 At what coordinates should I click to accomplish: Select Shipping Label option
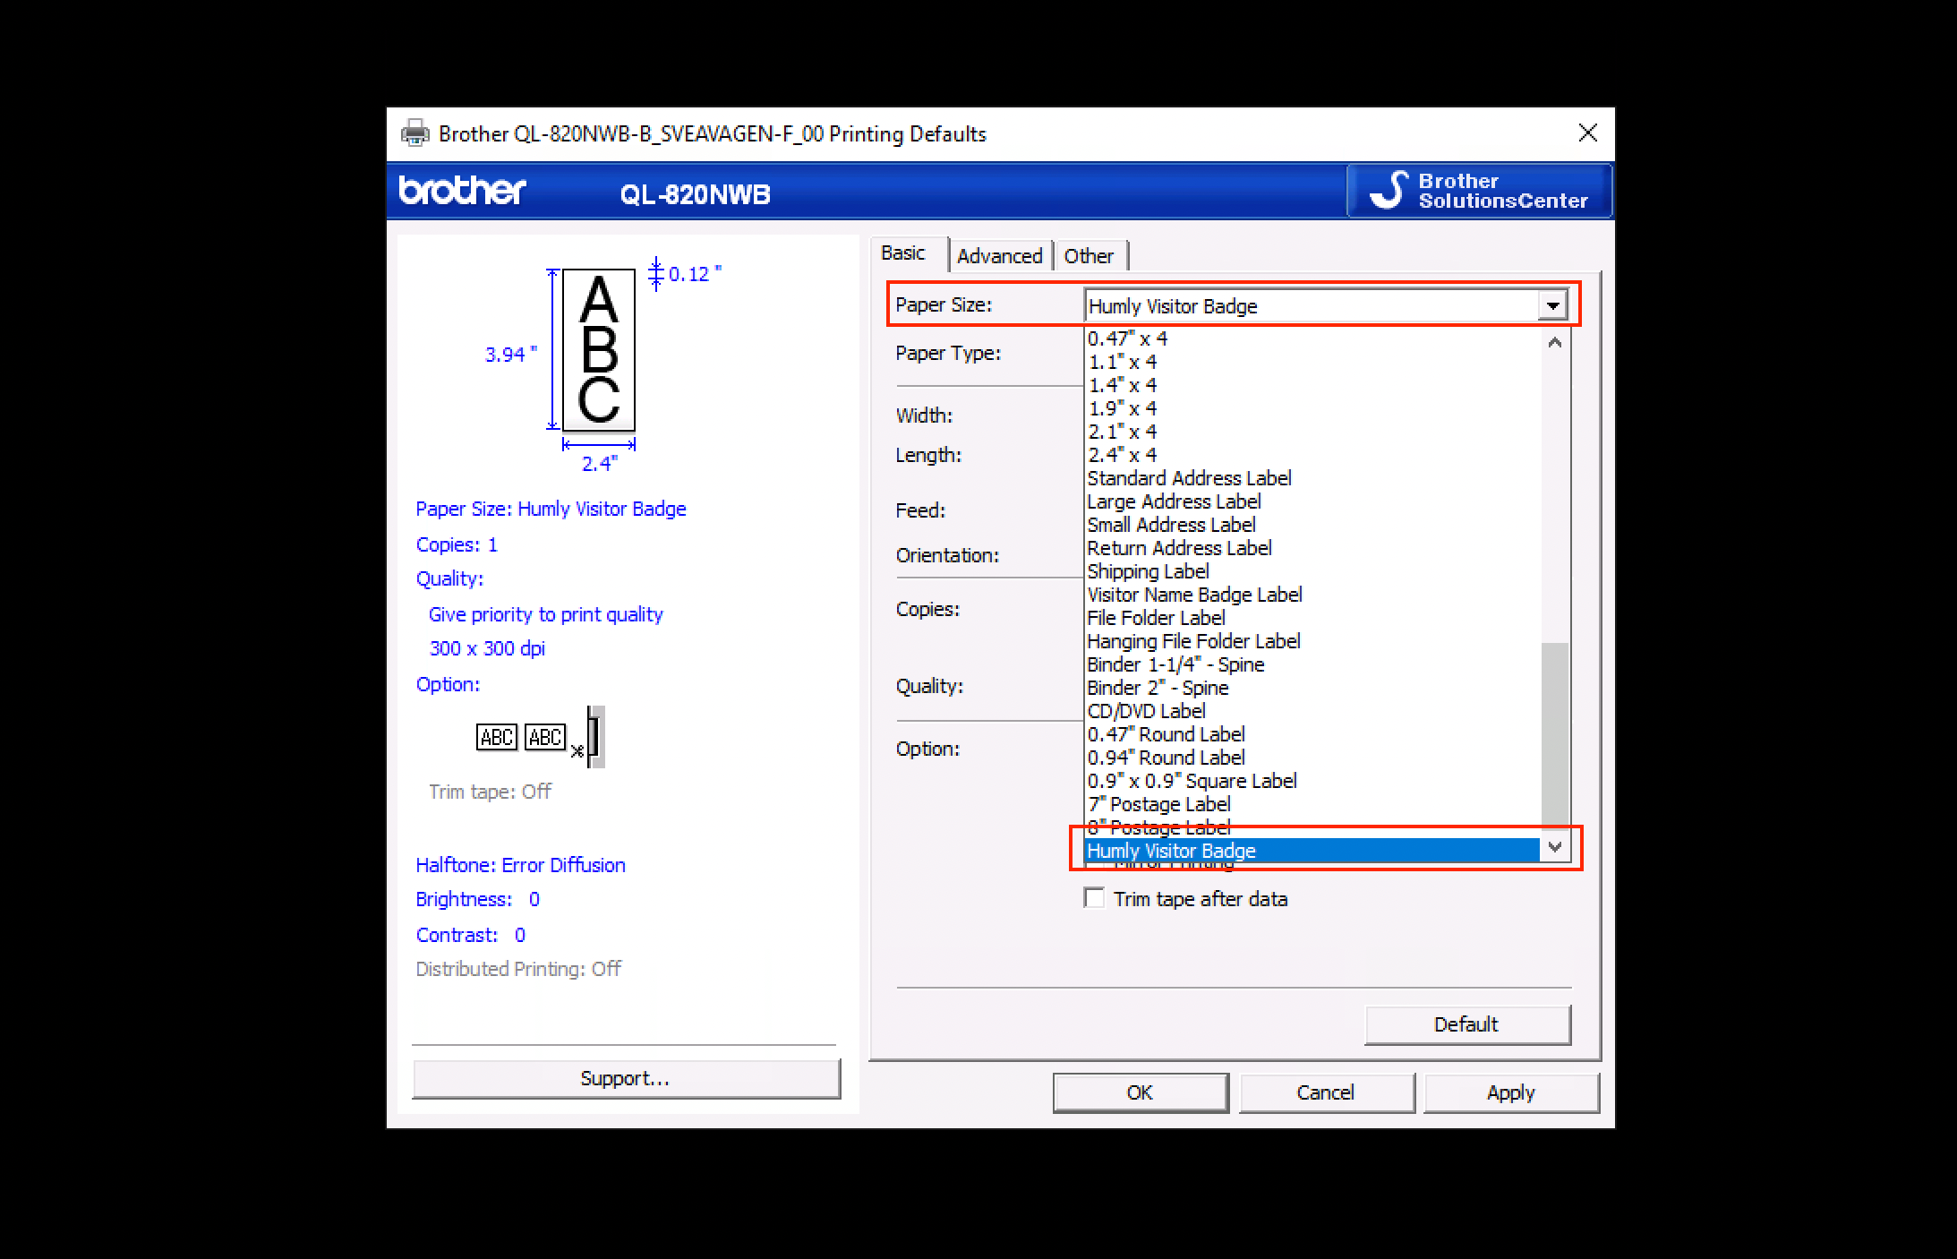(x=1313, y=571)
